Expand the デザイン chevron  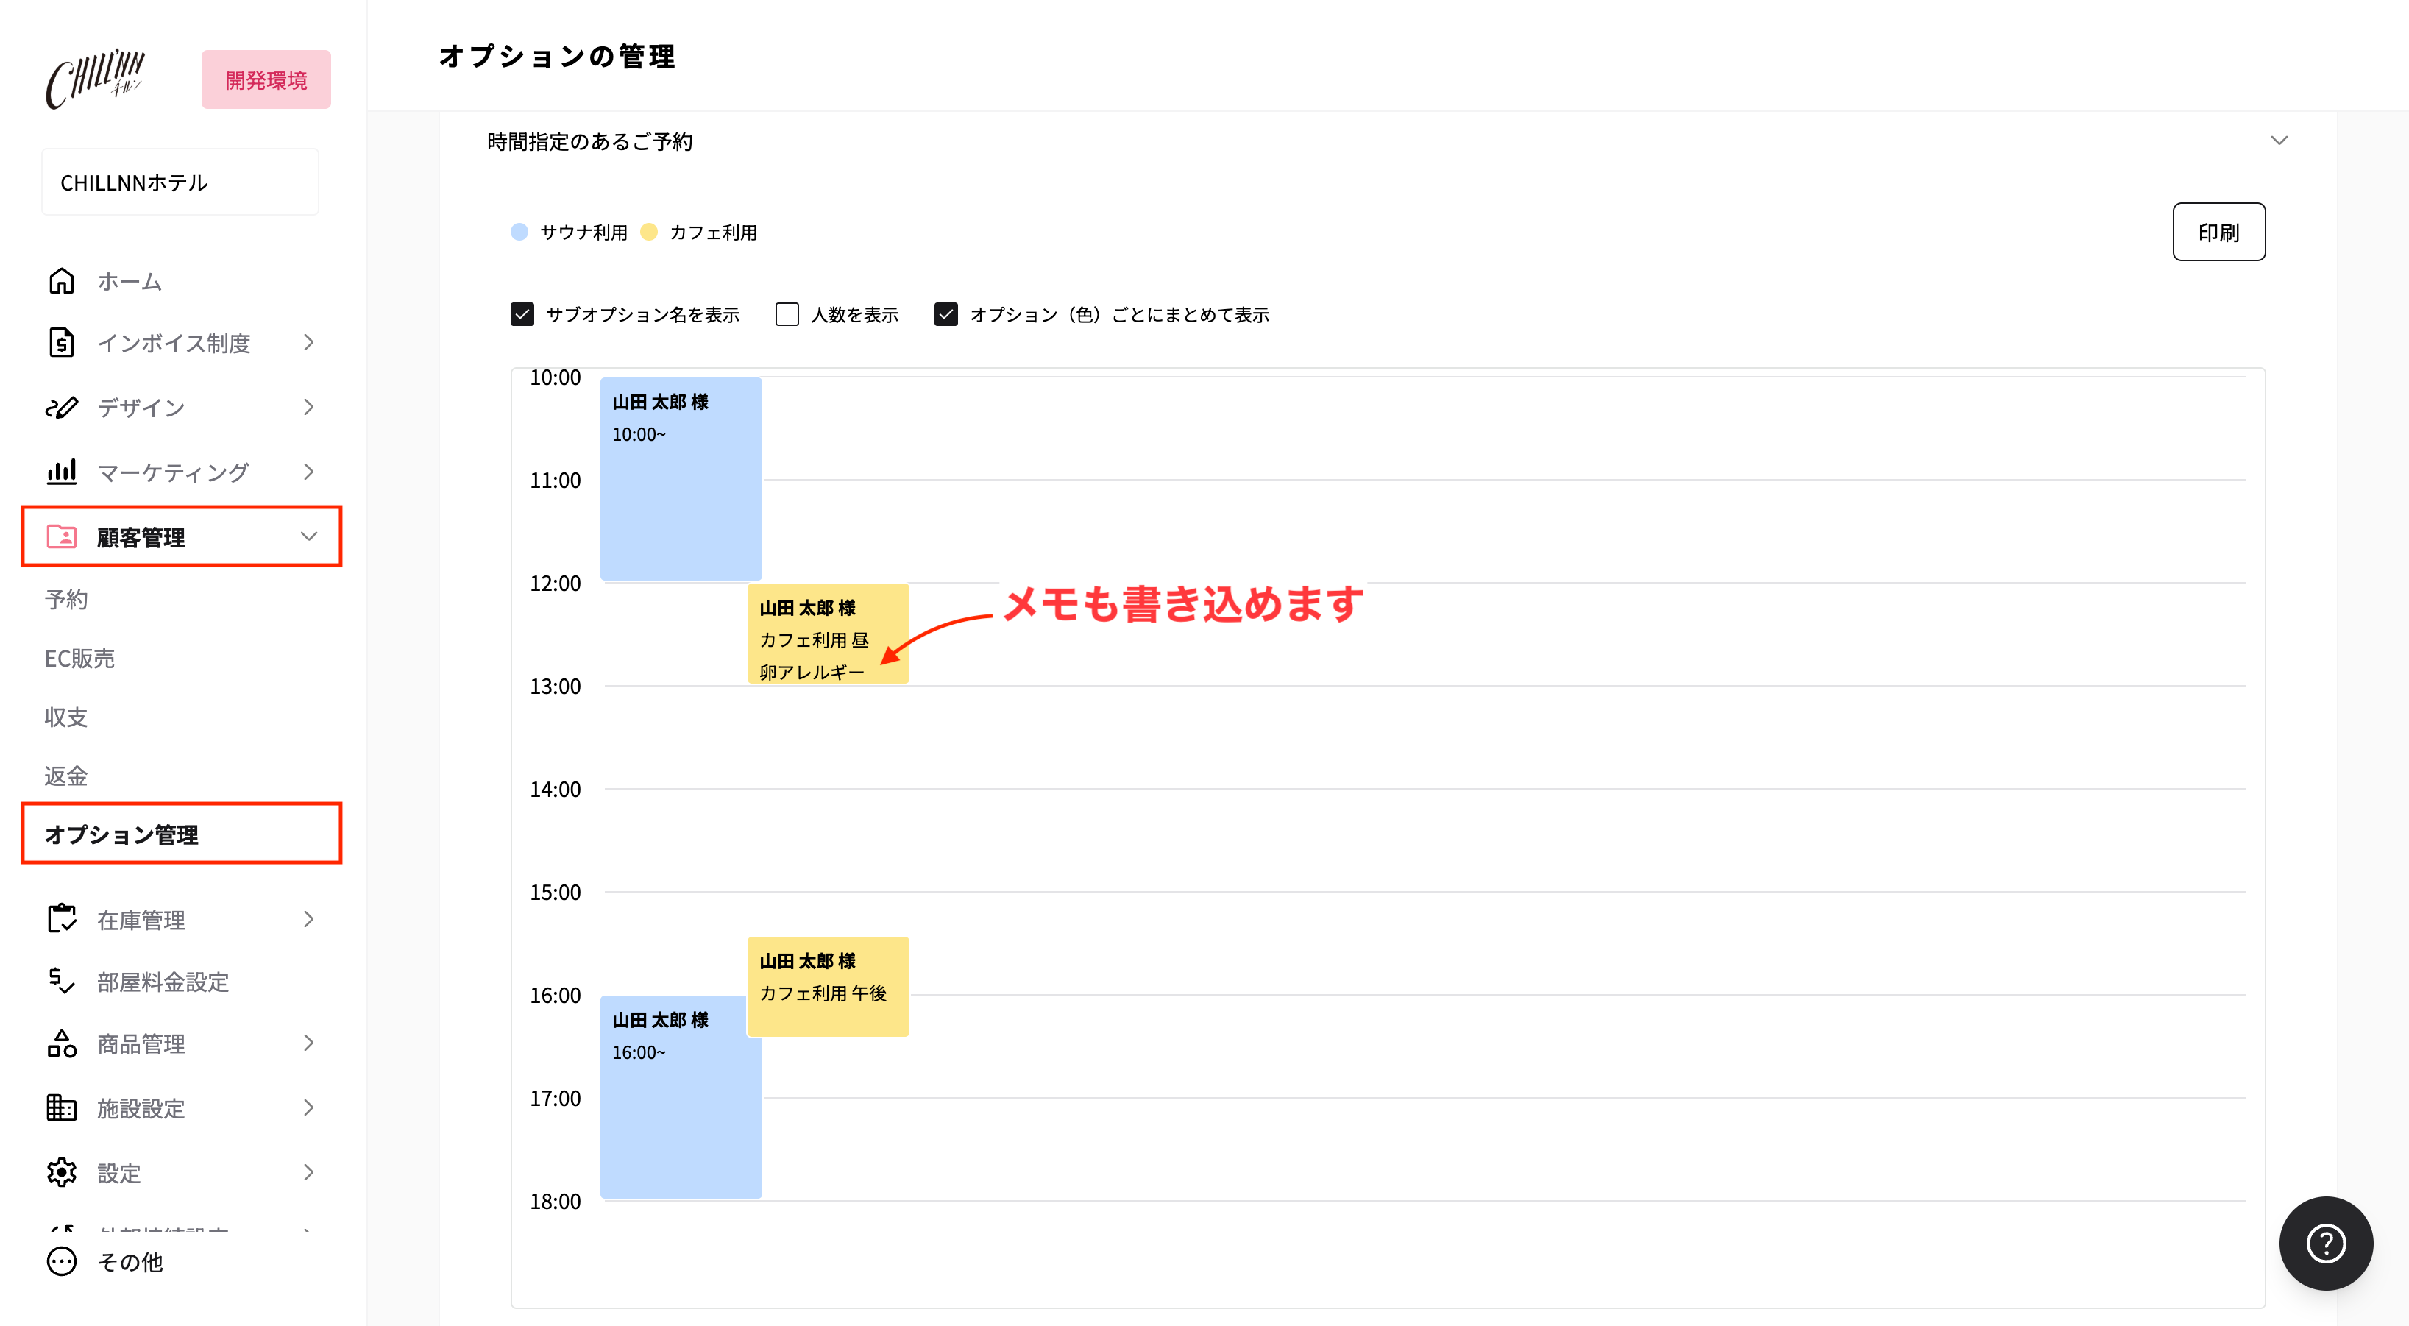[308, 407]
